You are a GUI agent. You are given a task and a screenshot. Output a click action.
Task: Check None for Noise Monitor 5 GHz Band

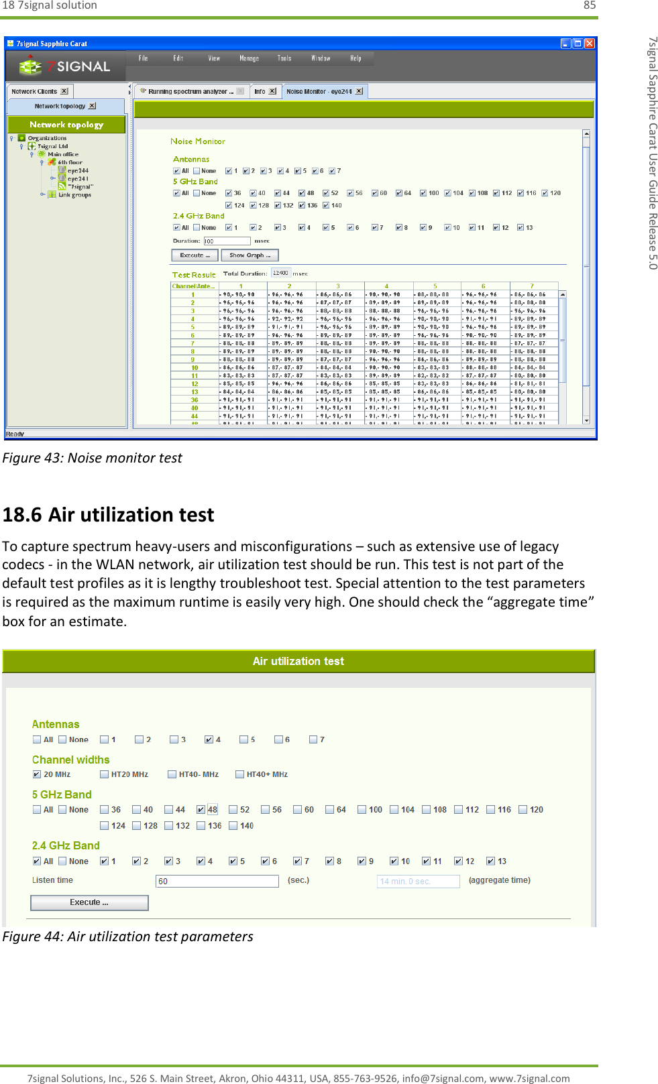(x=197, y=193)
